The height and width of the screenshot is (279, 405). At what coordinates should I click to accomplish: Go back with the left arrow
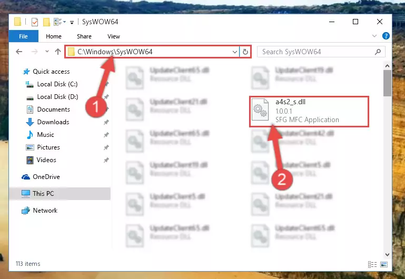(19, 52)
